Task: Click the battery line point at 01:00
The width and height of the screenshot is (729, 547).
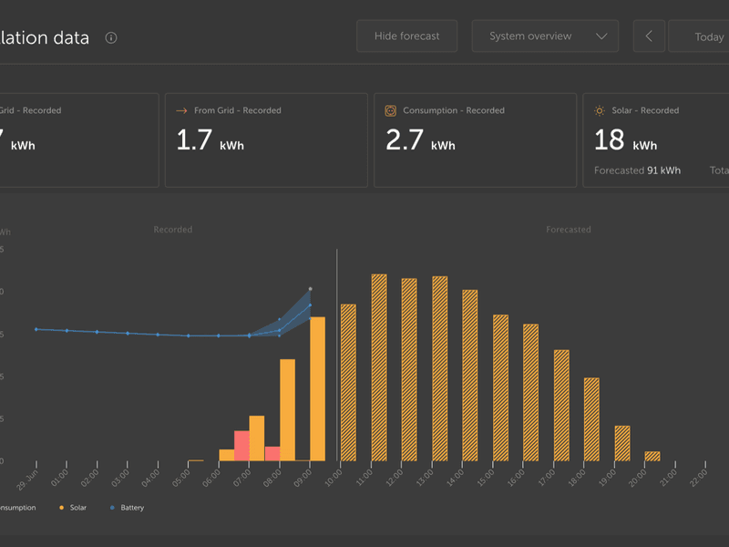Action: 67,331
